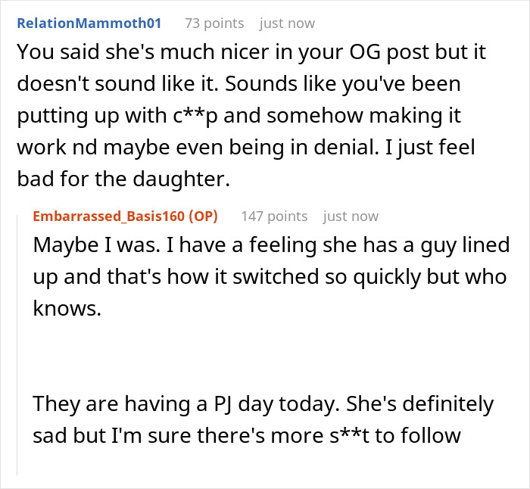530x489 pixels.
Task: Click RelationMammoth01's 'just now' timestamp
Action: click(x=287, y=23)
